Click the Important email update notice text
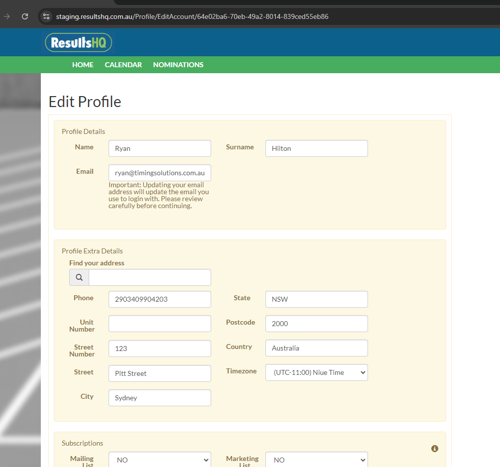The image size is (500, 467). click(x=158, y=195)
